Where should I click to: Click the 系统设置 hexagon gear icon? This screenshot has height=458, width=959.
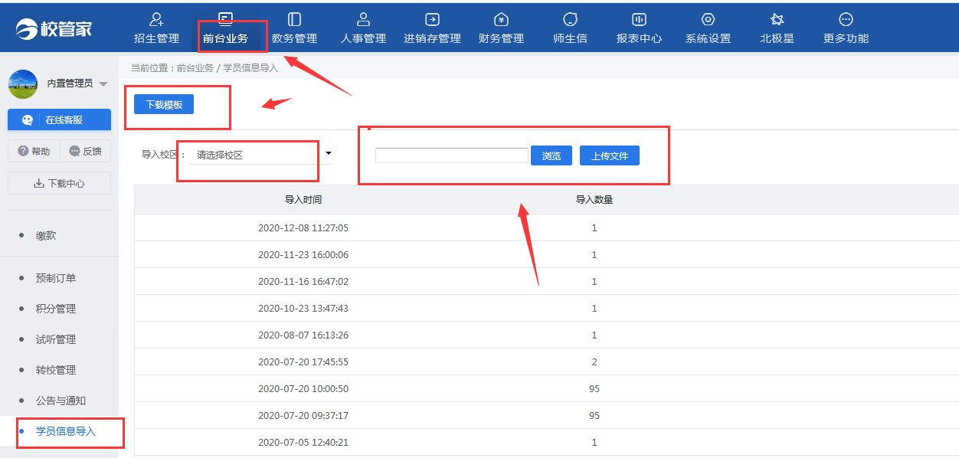pyautogui.click(x=708, y=19)
